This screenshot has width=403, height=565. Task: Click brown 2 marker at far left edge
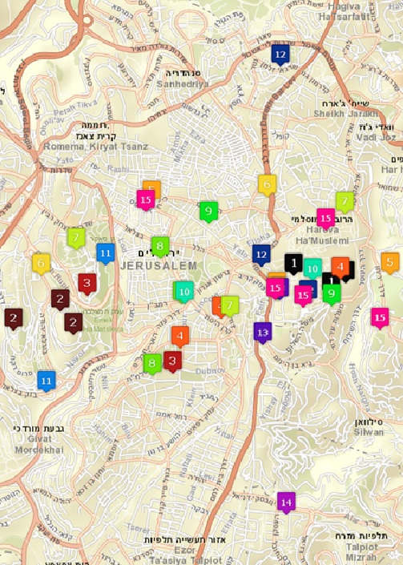[14, 318]
